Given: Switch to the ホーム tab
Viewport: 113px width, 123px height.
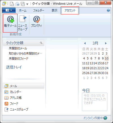Looking at the screenshot, I should tap(23, 10).
